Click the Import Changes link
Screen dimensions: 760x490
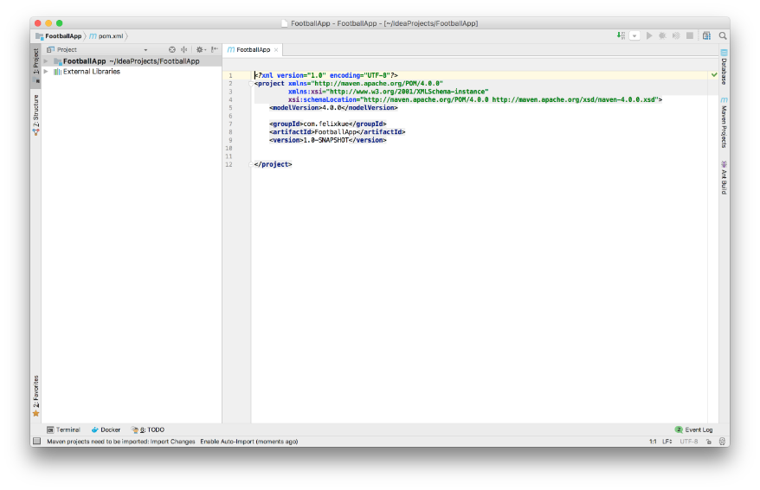coord(171,441)
